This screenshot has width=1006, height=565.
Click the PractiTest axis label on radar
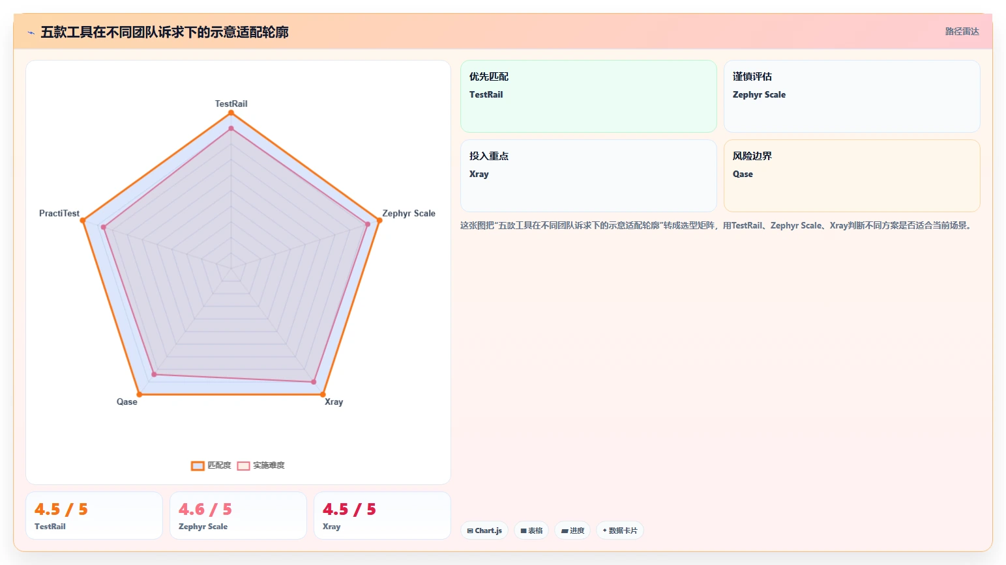59,213
